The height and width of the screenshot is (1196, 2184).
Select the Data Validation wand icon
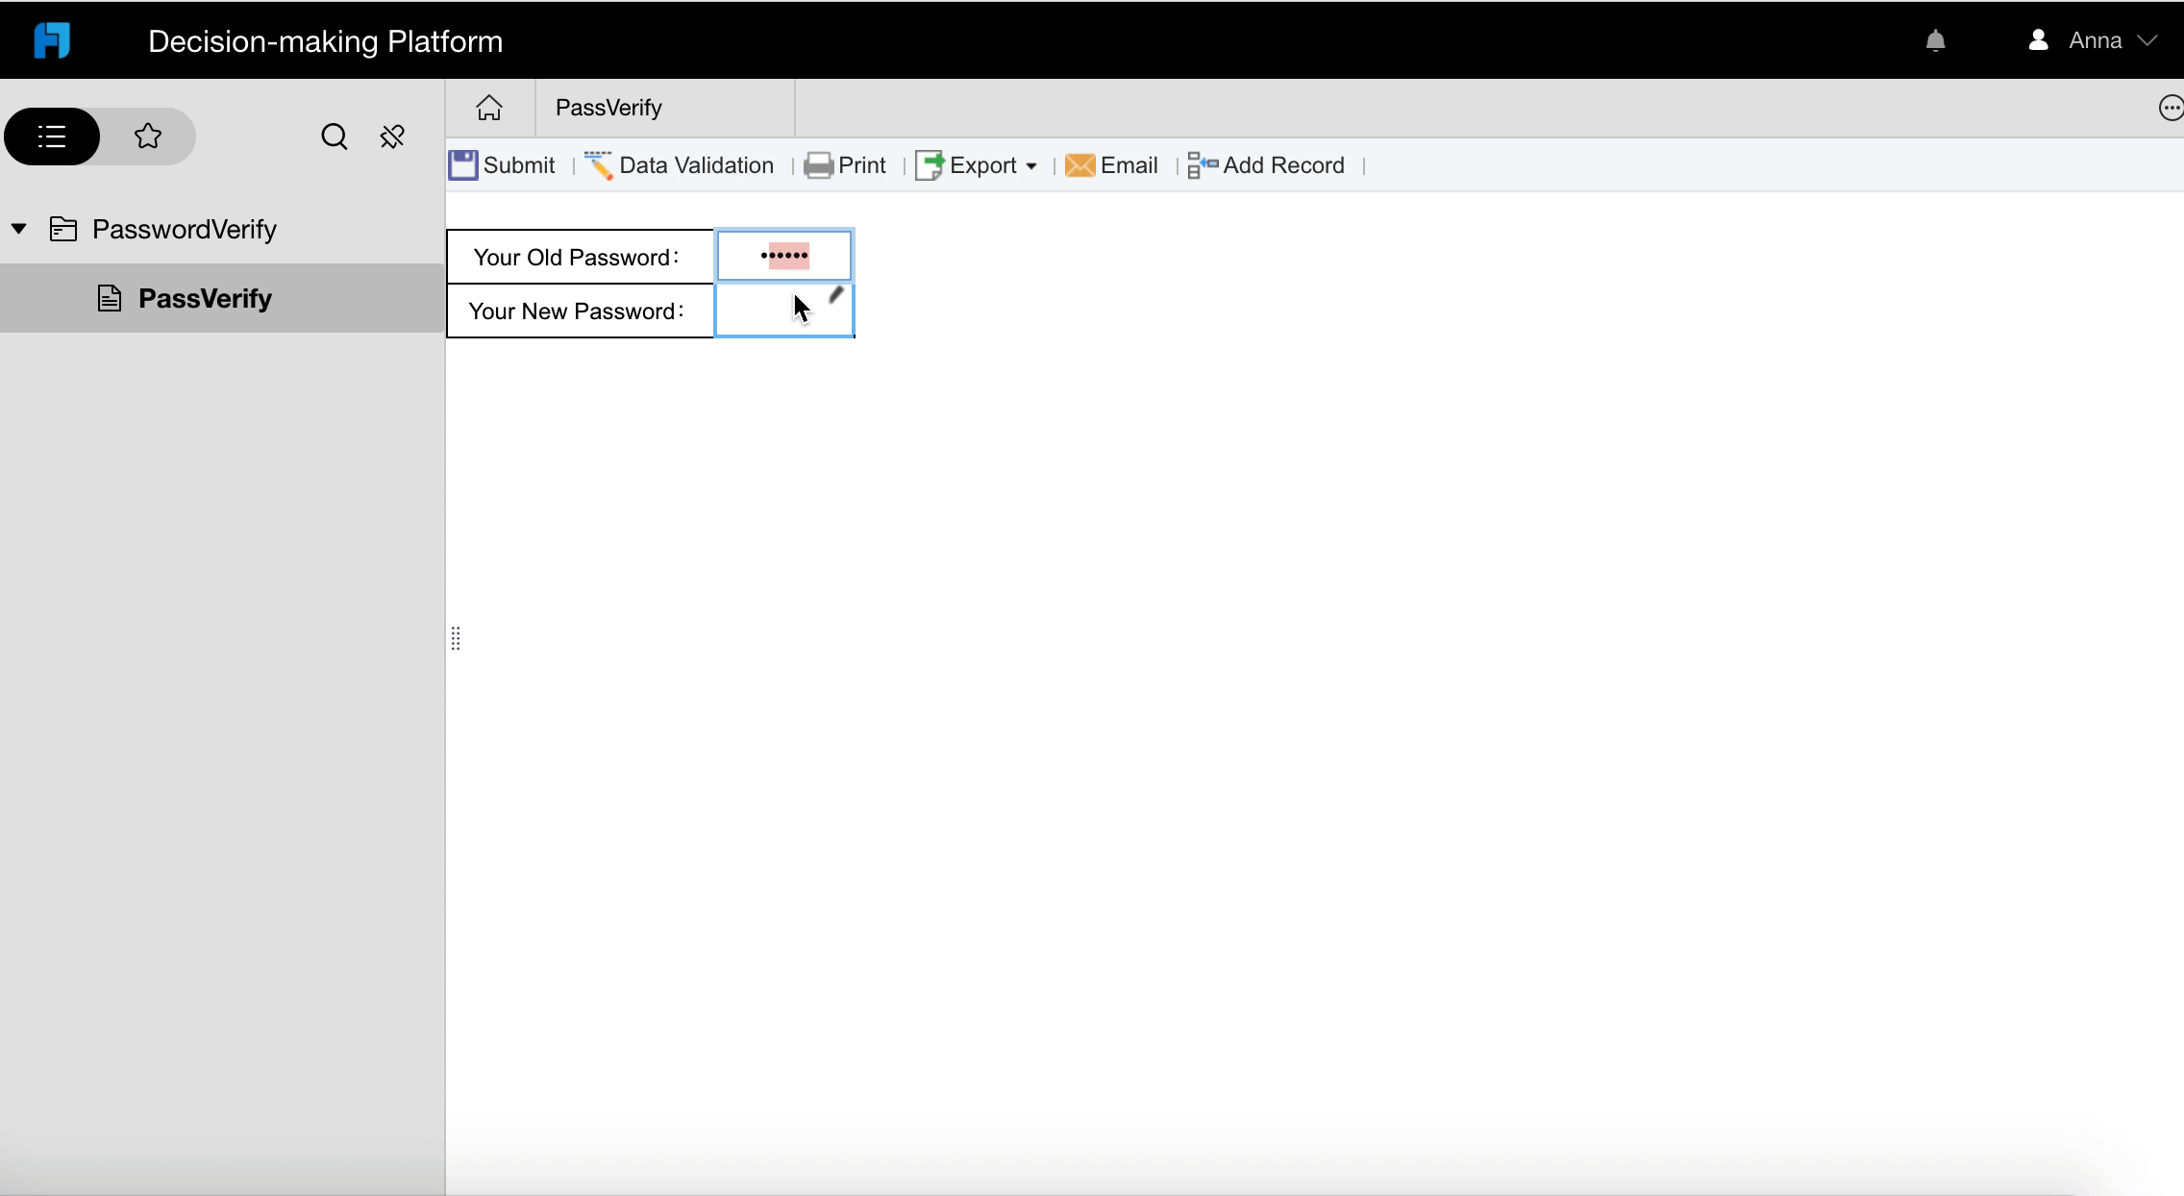600,164
